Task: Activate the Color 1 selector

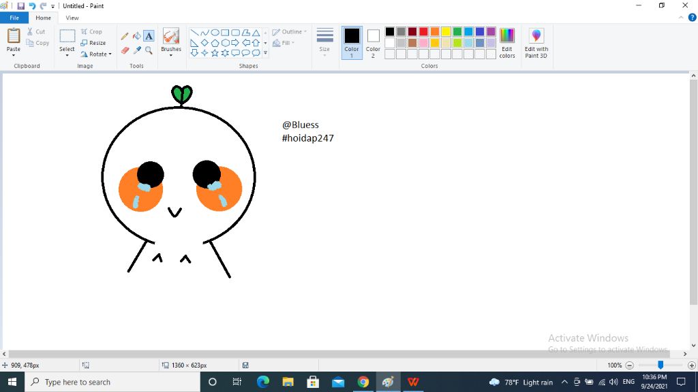Action: click(x=352, y=43)
